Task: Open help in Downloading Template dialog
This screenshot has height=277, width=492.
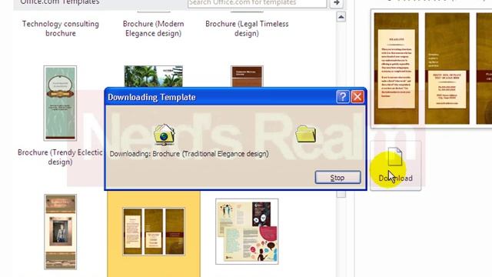Action: pos(343,97)
